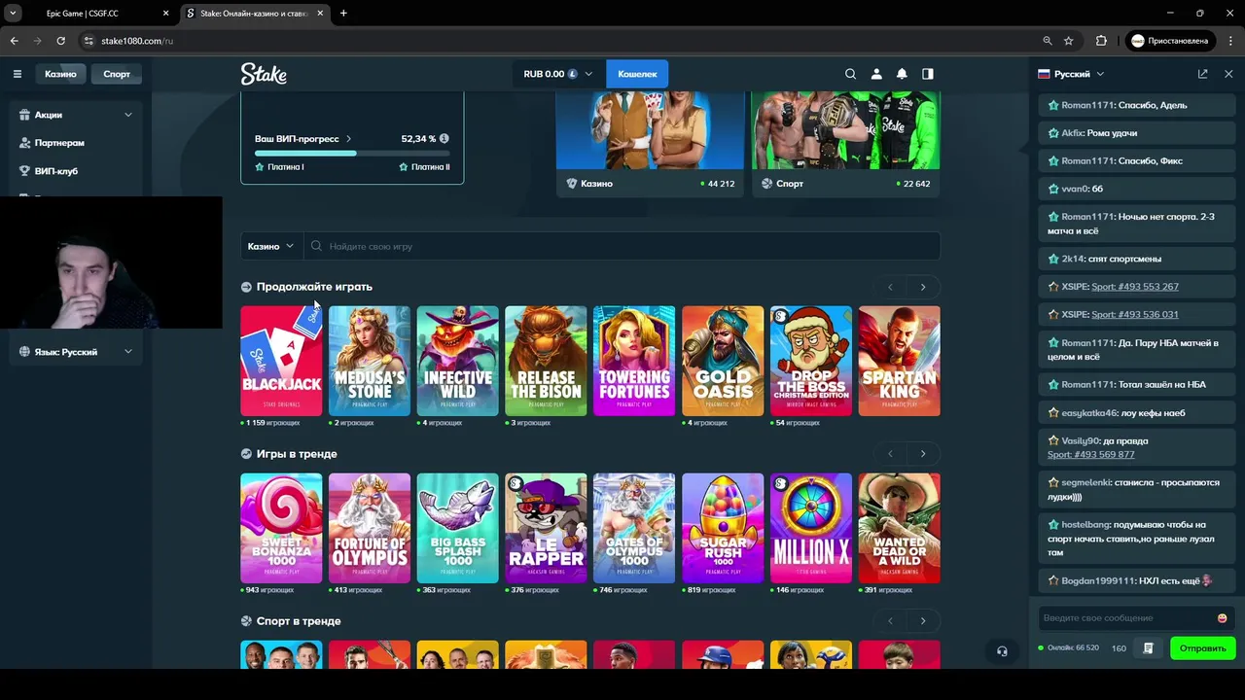Close the Stake browser tab

[x=318, y=14]
